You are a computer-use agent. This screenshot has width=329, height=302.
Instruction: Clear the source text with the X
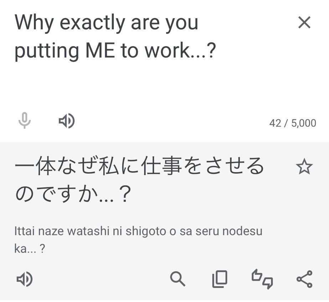coord(304,23)
